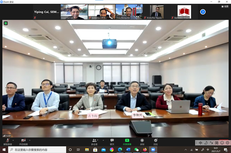Open the reactions emoji icon

coord(156,142)
